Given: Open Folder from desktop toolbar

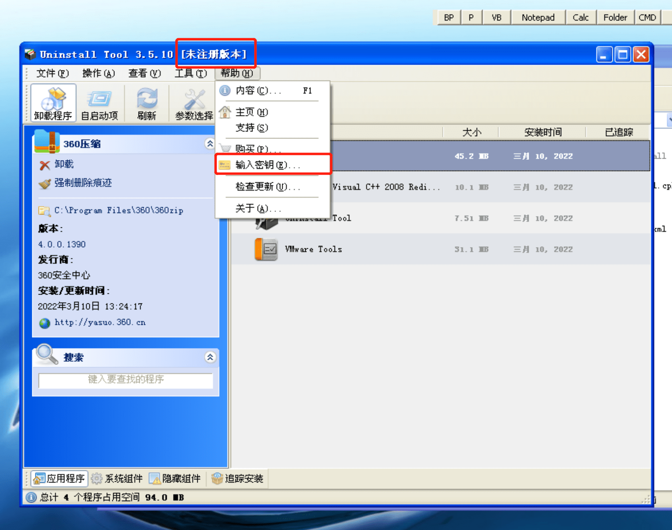Looking at the screenshot, I should click(x=615, y=18).
